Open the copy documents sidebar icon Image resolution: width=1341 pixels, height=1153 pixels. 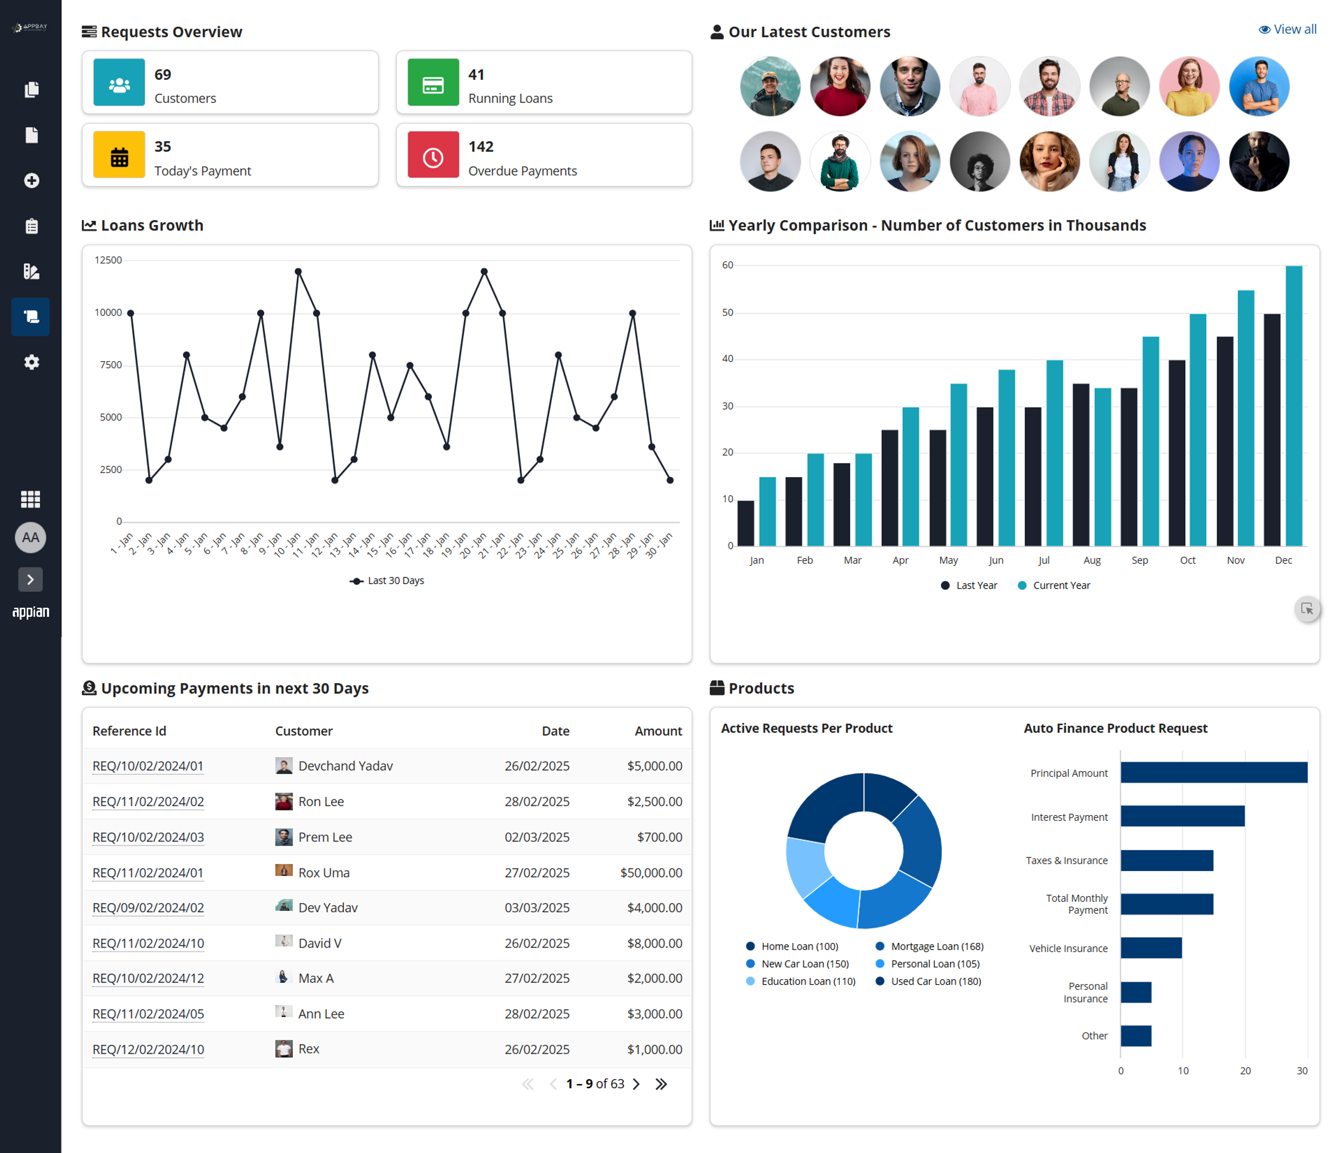(31, 89)
